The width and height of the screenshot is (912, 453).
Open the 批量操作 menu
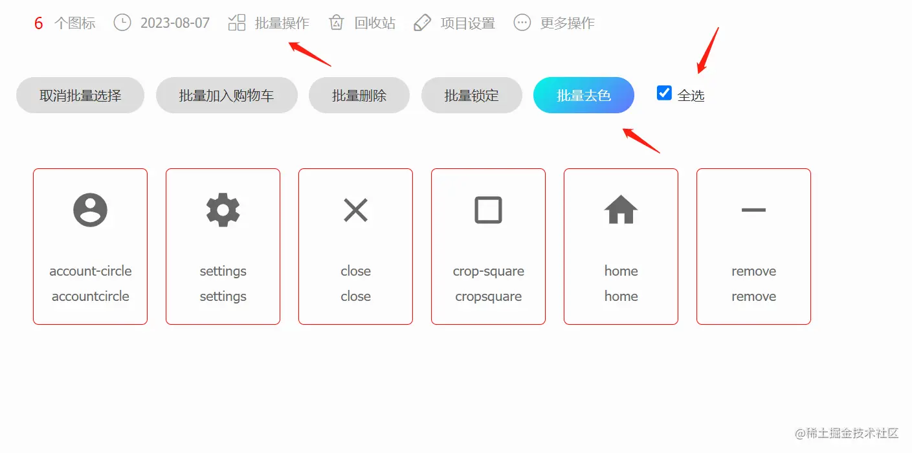[x=282, y=23]
